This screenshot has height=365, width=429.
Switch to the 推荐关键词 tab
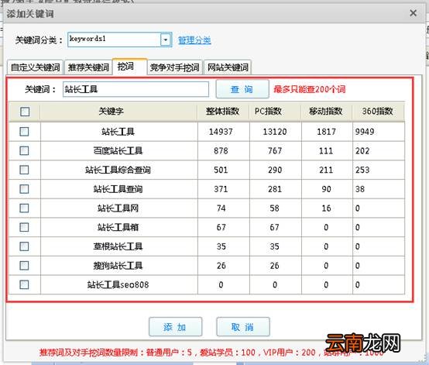[x=88, y=67]
